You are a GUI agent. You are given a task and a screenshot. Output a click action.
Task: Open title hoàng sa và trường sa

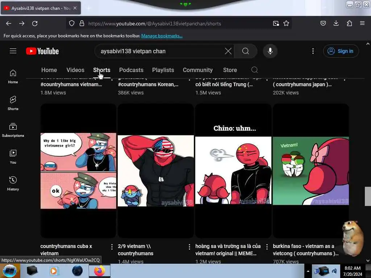coord(228,250)
